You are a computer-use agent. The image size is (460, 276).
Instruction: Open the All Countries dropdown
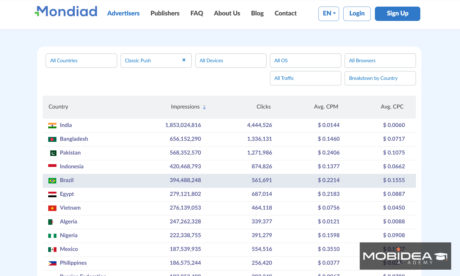coord(81,61)
